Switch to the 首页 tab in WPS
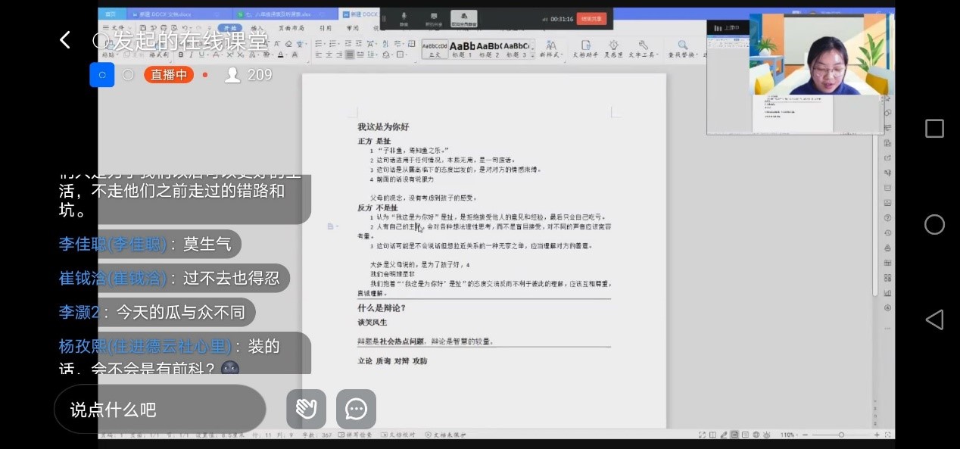This screenshot has height=449, width=960. click(x=111, y=14)
